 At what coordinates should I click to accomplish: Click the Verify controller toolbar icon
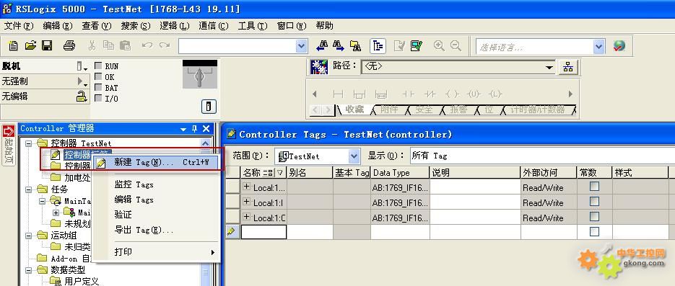point(417,46)
